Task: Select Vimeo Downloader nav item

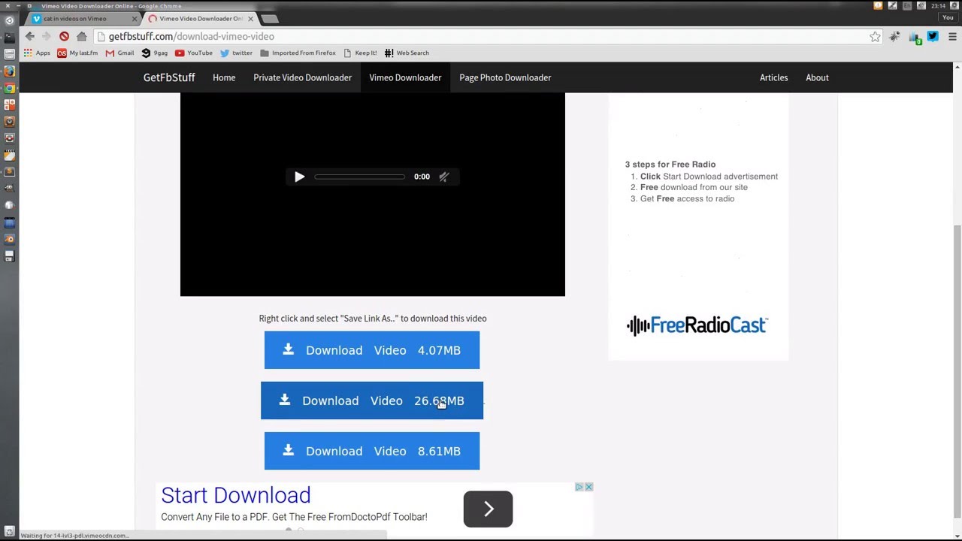Action: (x=405, y=77)
